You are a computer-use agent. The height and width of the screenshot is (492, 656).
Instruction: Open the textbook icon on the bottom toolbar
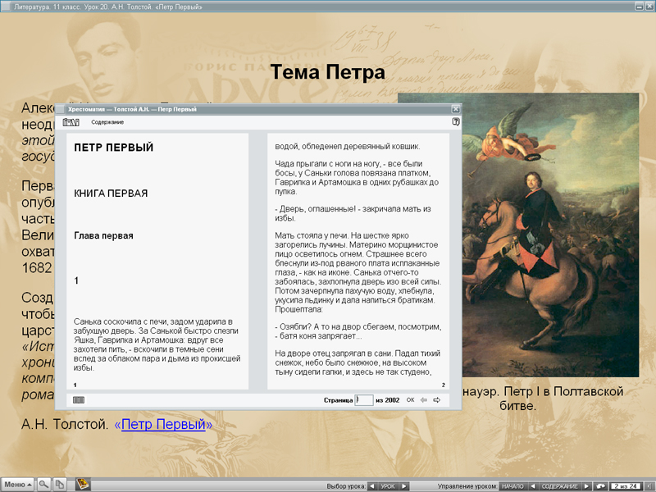coord(82,483)
